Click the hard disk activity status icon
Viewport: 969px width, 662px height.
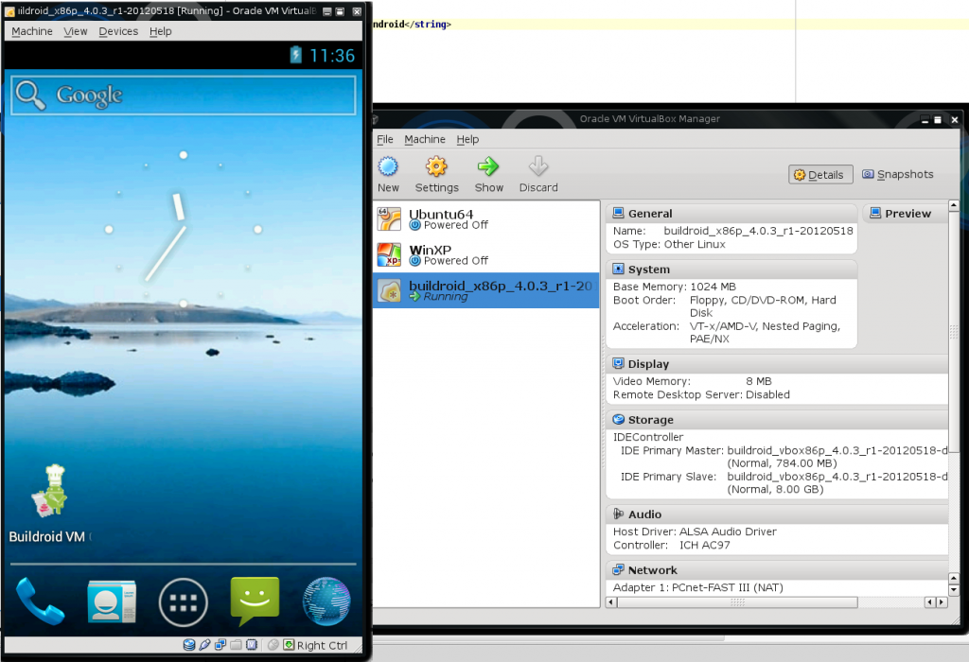[x=189, y=645]
